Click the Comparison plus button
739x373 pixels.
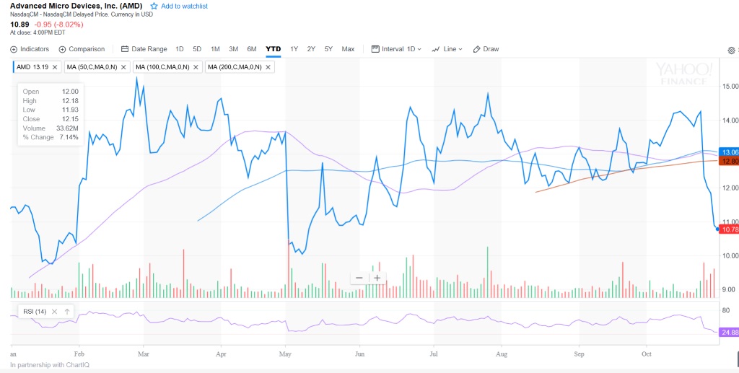tap(62, 49)
